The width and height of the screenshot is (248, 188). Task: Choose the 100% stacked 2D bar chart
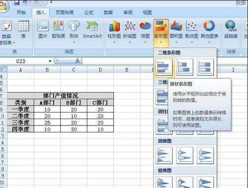click(x=205, y=67)
